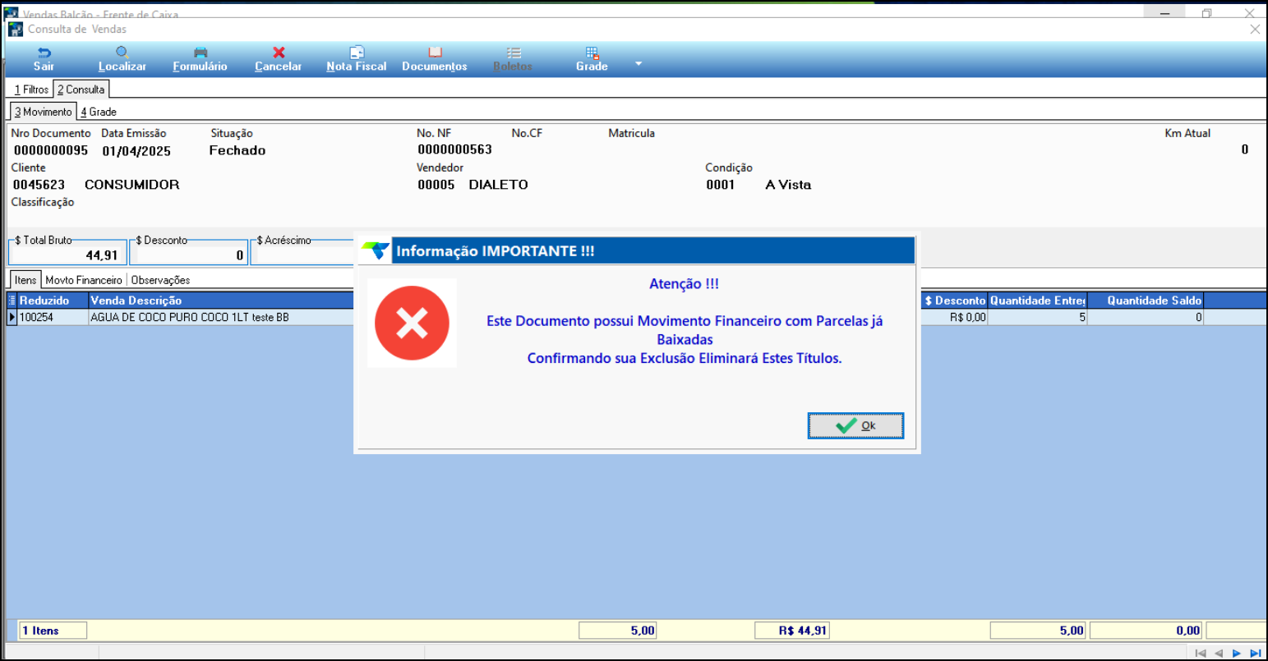This screenshot has width=1268, height=661.
Task: Click the $ Desconto column header
Action: coord(953,301)
